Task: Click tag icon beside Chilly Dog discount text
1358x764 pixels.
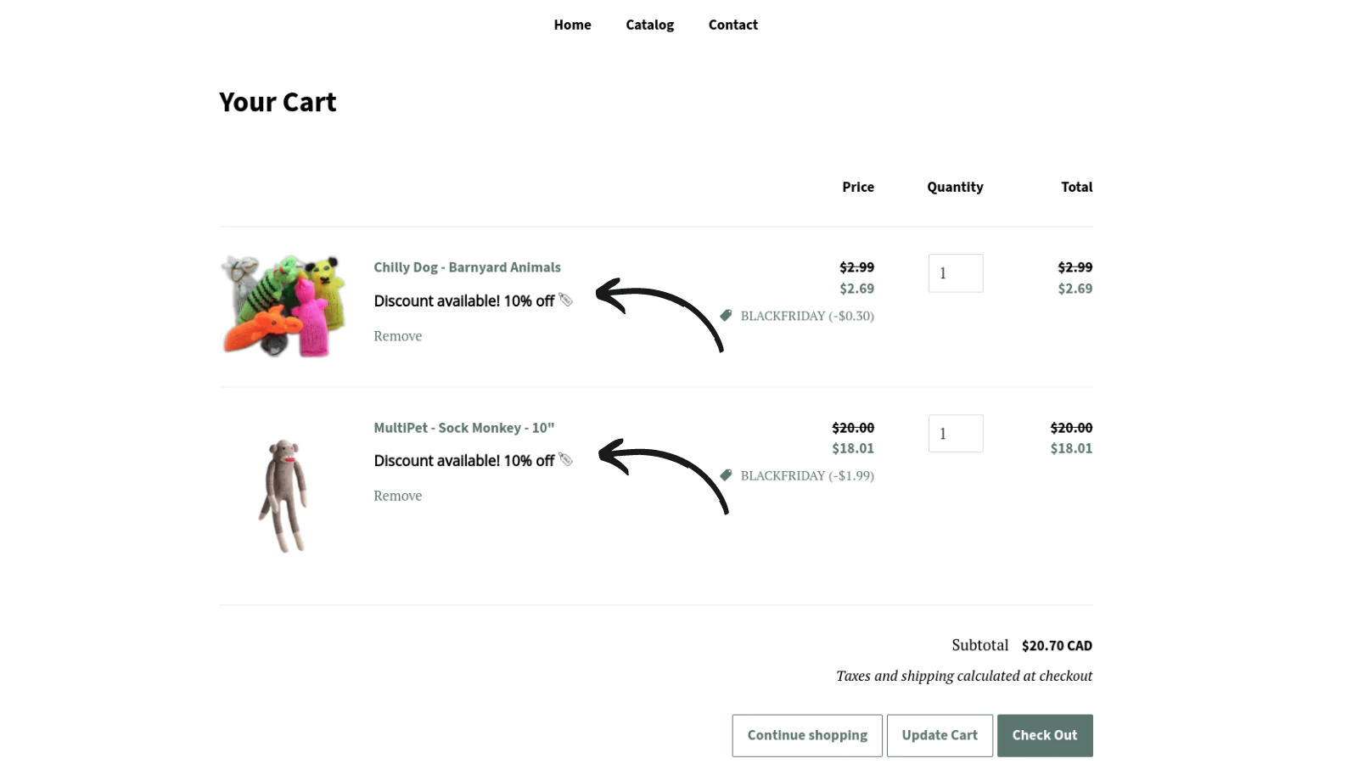Action: coord(565,300)
